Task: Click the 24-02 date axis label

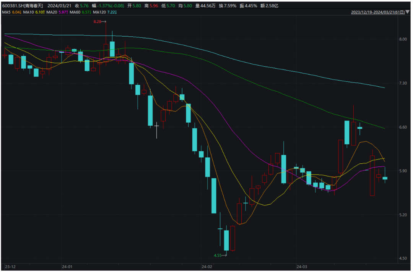Action: 207,267
